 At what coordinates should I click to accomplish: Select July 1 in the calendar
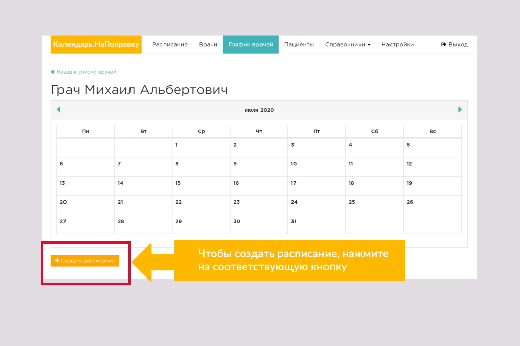point(201,148)
